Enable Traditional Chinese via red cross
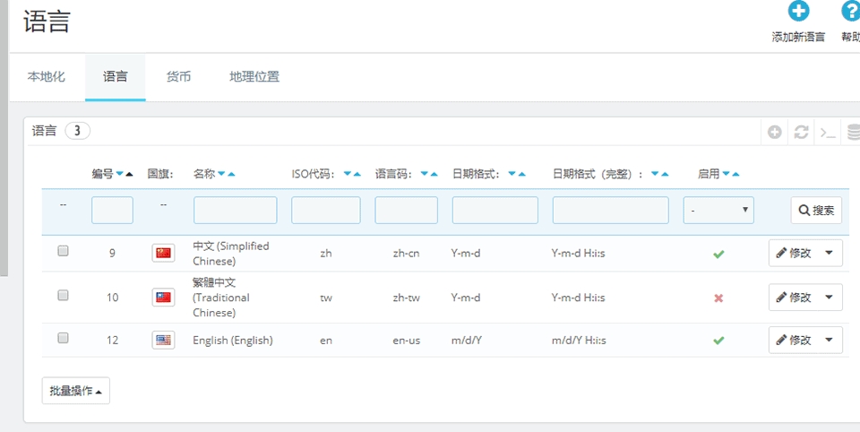The image size is (860, 432). pyautogui.click(x=718, y=298)
